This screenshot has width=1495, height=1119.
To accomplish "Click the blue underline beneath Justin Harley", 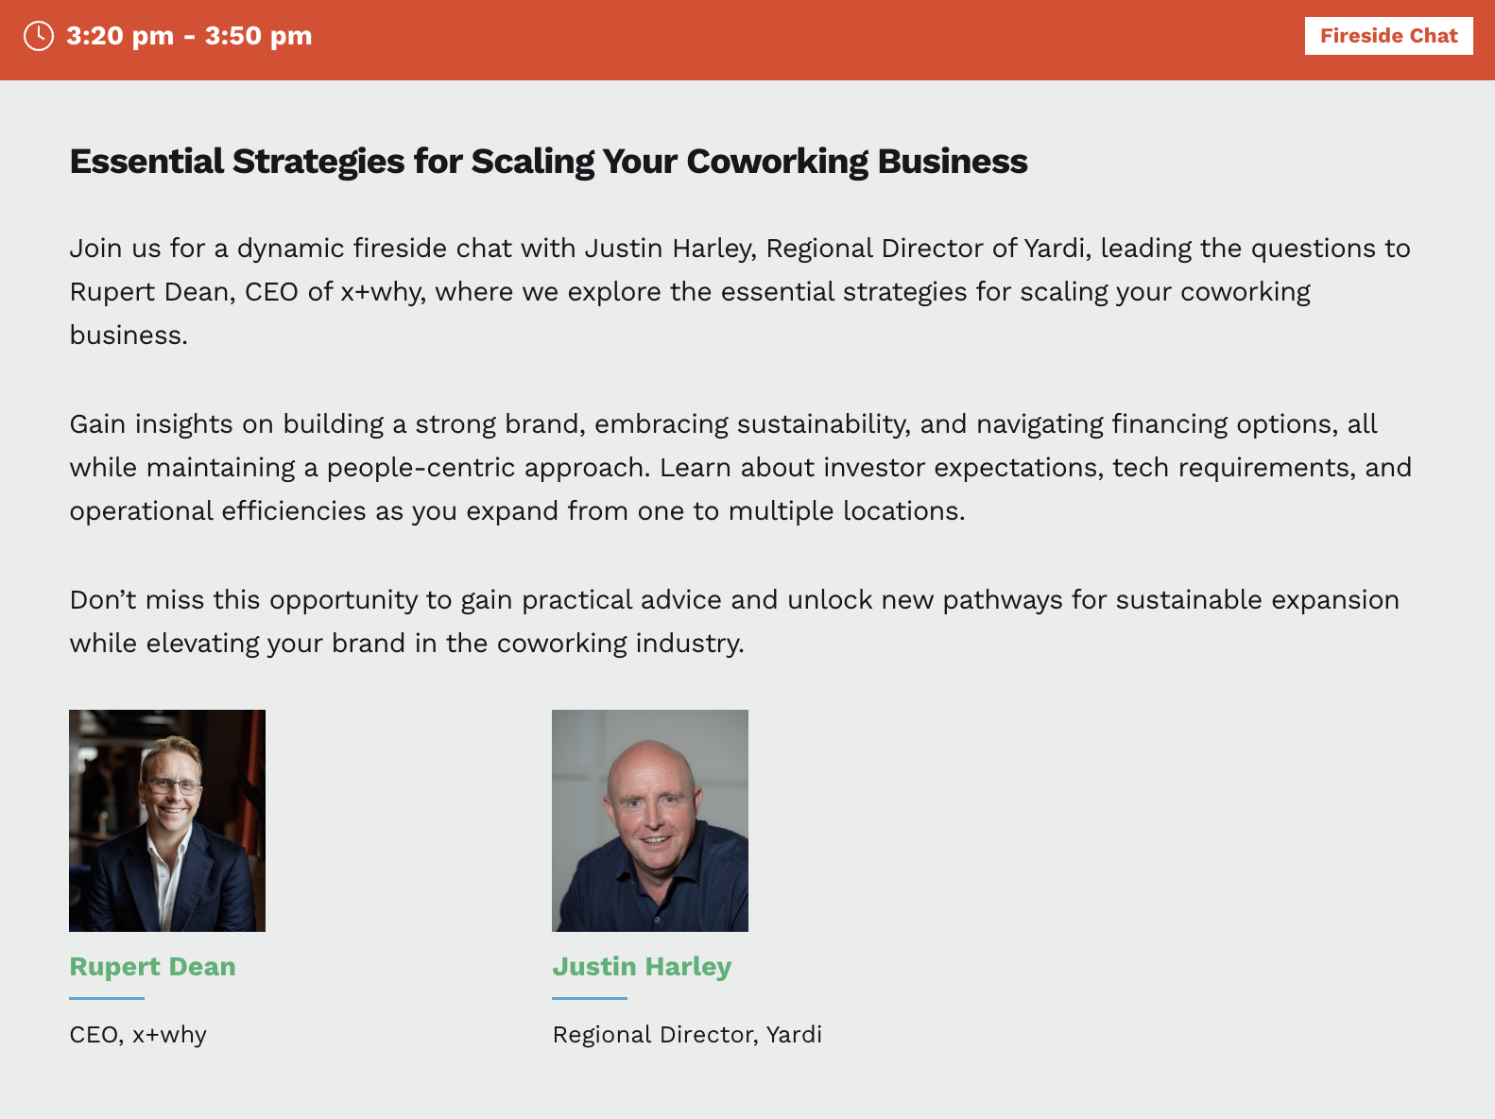I will tap(590, 998).
